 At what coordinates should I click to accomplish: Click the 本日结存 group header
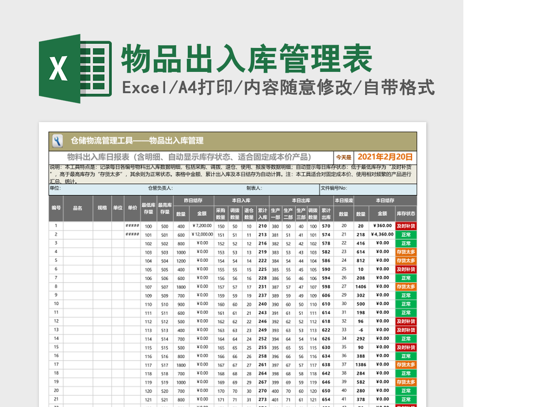(x=385, y=200)
